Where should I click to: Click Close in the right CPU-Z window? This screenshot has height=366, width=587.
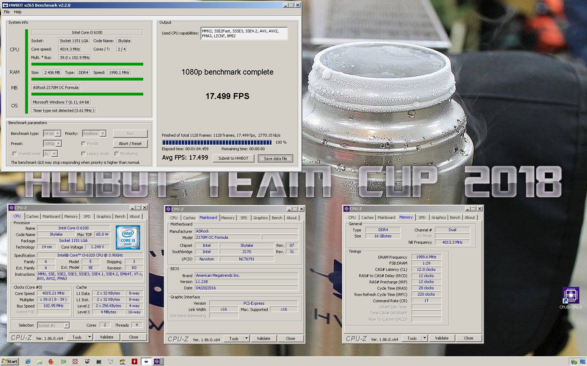pyautogui.click(x=469, y=338)
